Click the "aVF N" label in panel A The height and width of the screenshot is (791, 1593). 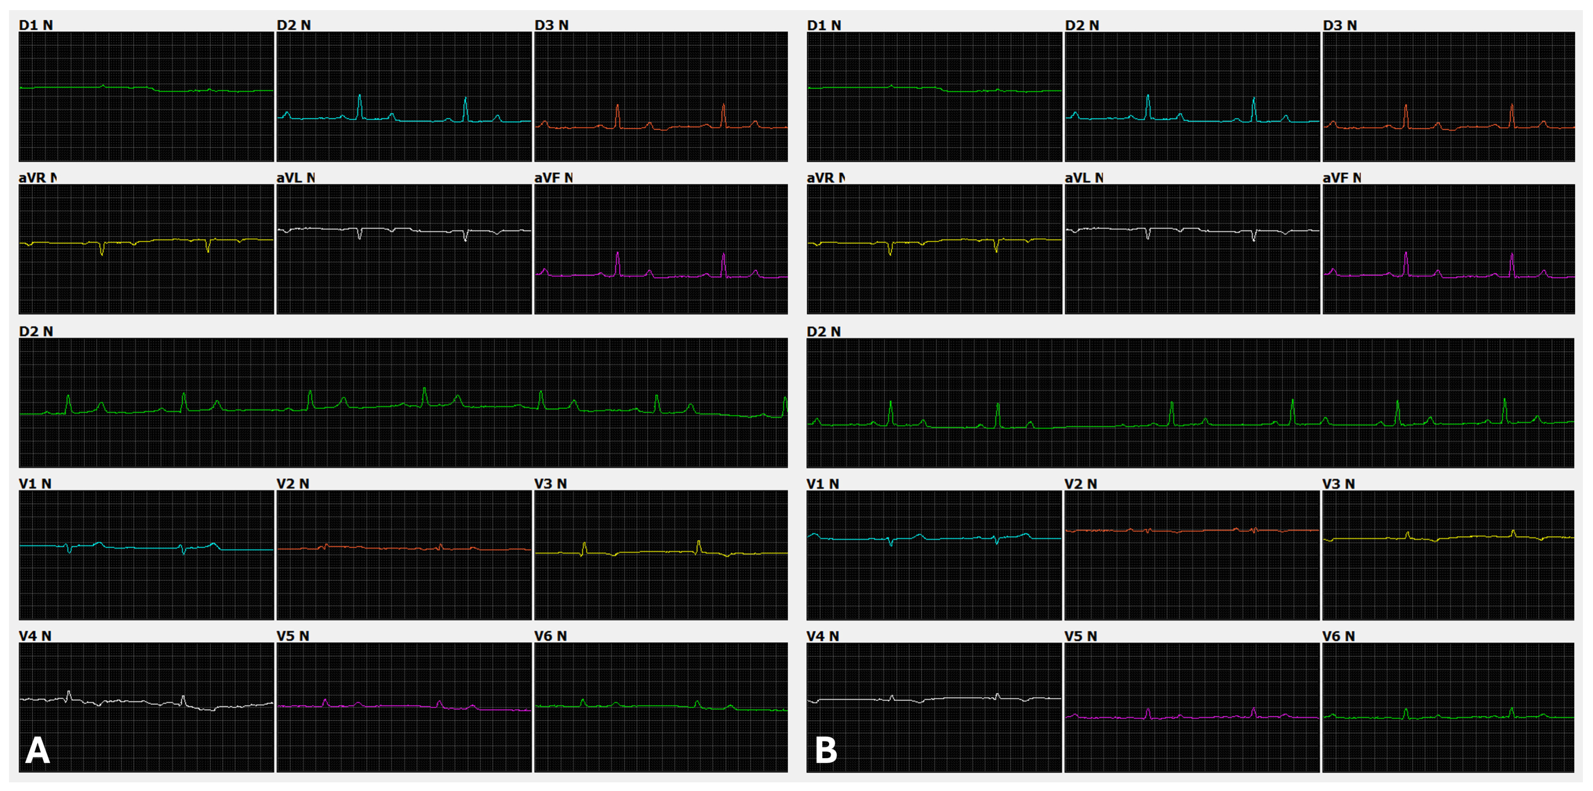pos(553,177)
